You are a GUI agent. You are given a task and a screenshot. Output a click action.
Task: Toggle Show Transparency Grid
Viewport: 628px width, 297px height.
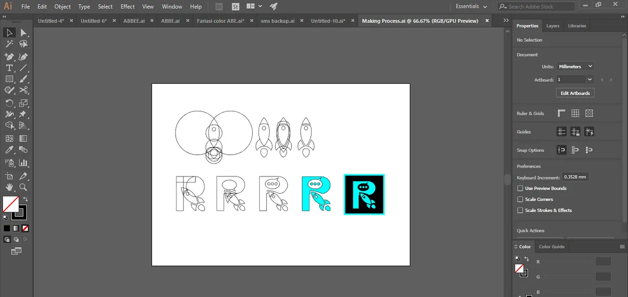coord(589,113)
